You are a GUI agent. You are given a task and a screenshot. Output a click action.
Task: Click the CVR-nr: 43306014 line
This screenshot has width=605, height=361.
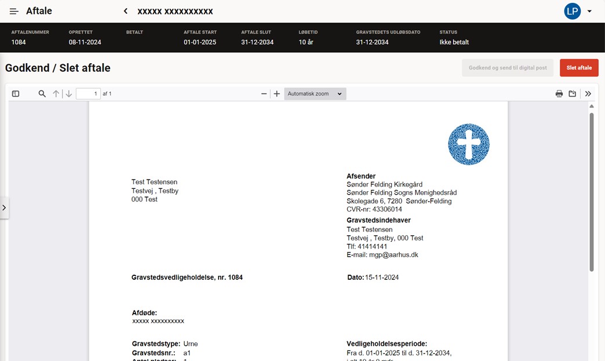click(x=374, y=209)
